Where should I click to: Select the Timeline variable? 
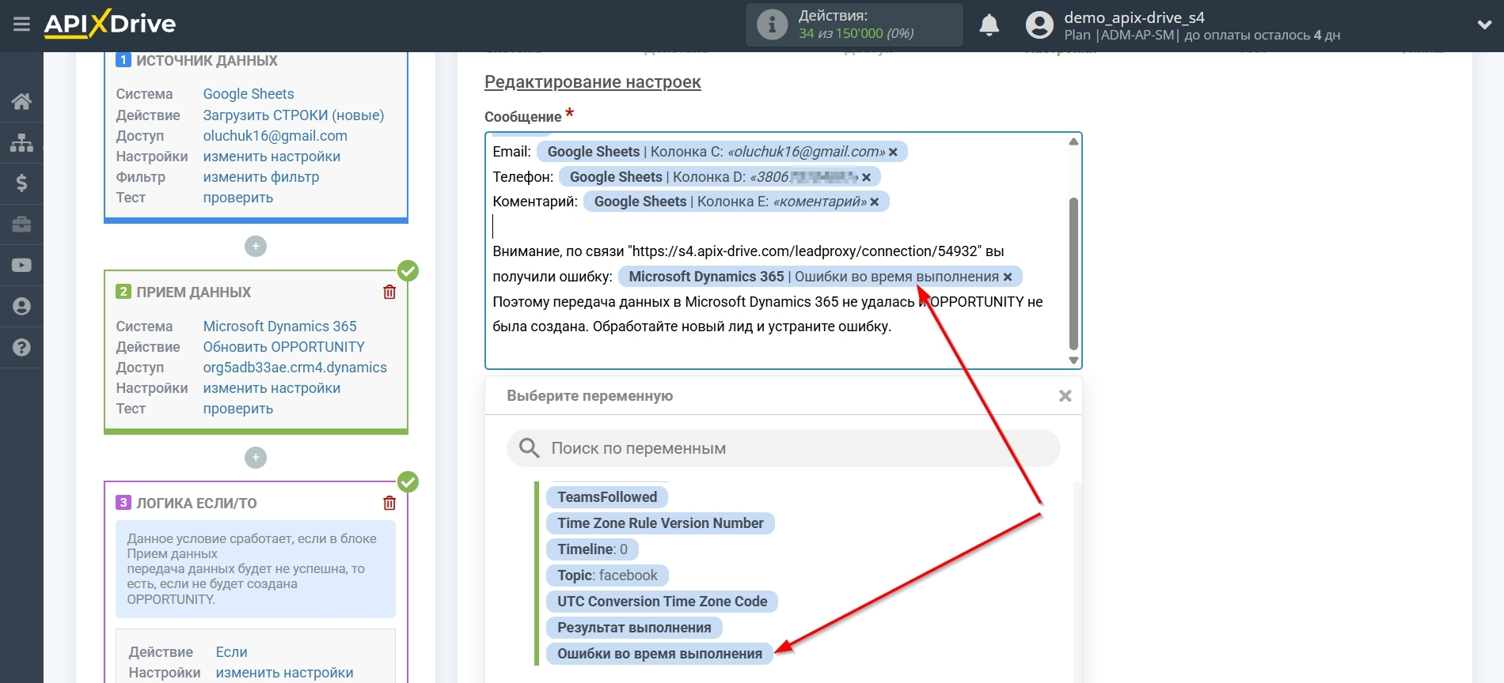click(x=592, y=549)
